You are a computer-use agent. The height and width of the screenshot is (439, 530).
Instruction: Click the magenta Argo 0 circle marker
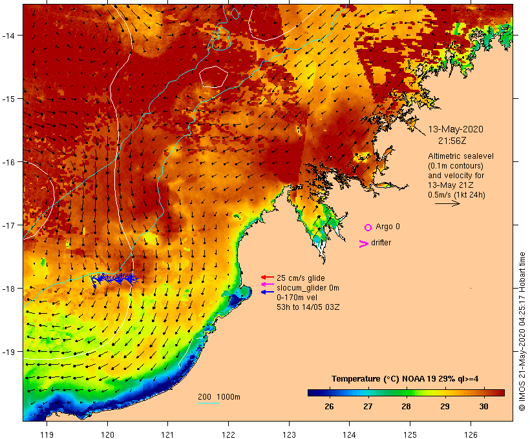368,227
